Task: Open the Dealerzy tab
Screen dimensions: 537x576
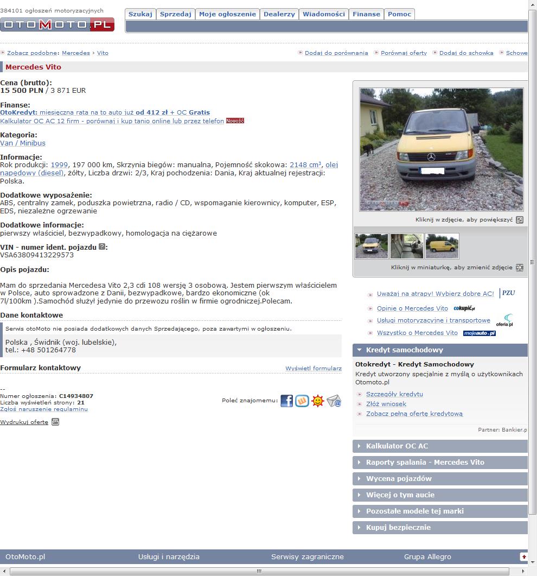Action: (279, 14)
